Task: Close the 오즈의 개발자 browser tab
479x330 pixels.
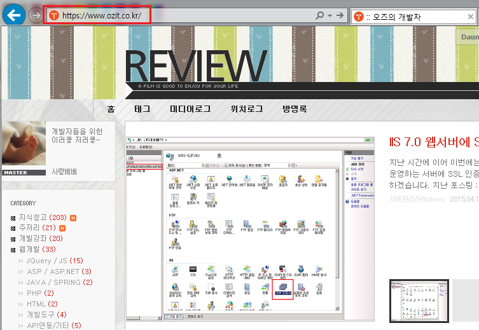Action: [x=471, y=17]
